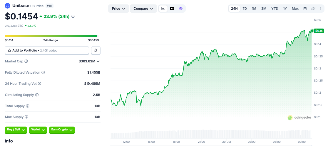
Task: Show Circulating Supply info icon
Action: [x=37, y=95]
